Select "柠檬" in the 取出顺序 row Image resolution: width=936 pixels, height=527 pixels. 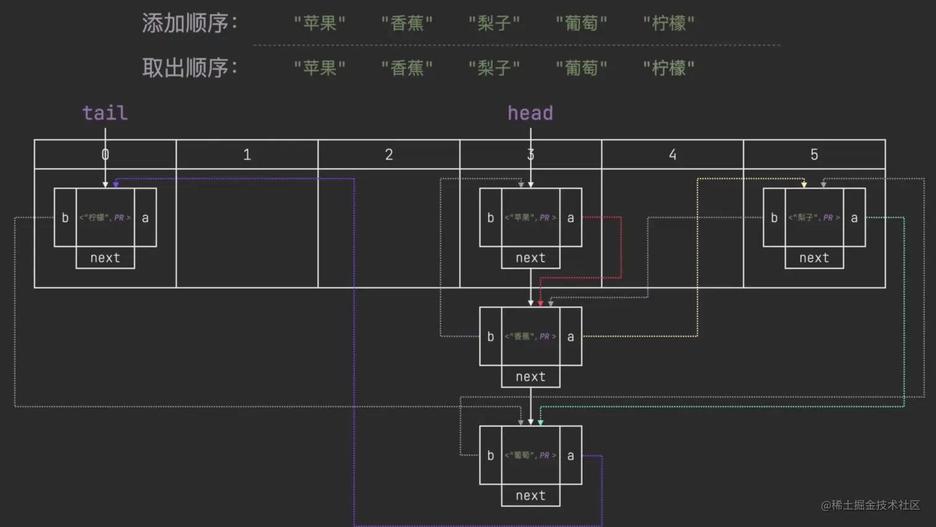[669, 68]
